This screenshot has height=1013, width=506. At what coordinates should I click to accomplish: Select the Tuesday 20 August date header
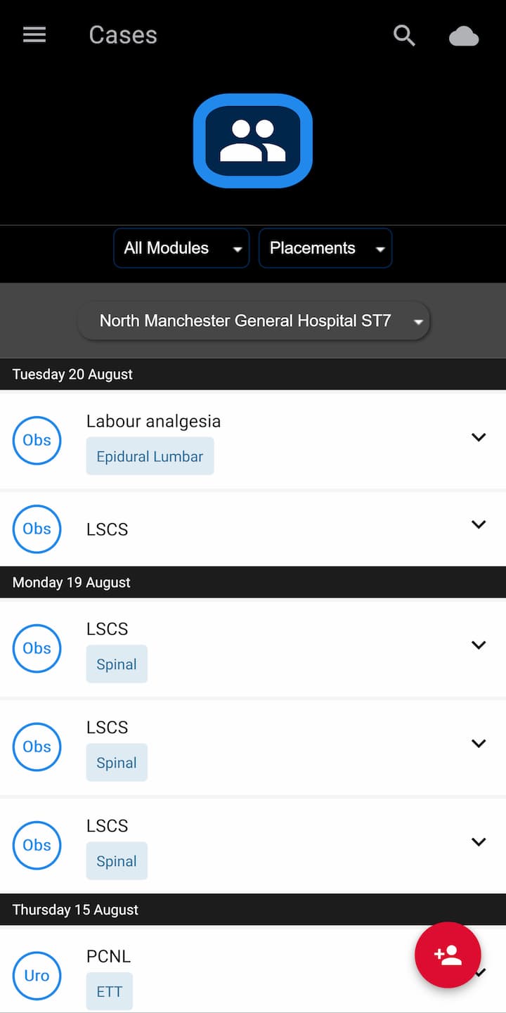[73, 374]
